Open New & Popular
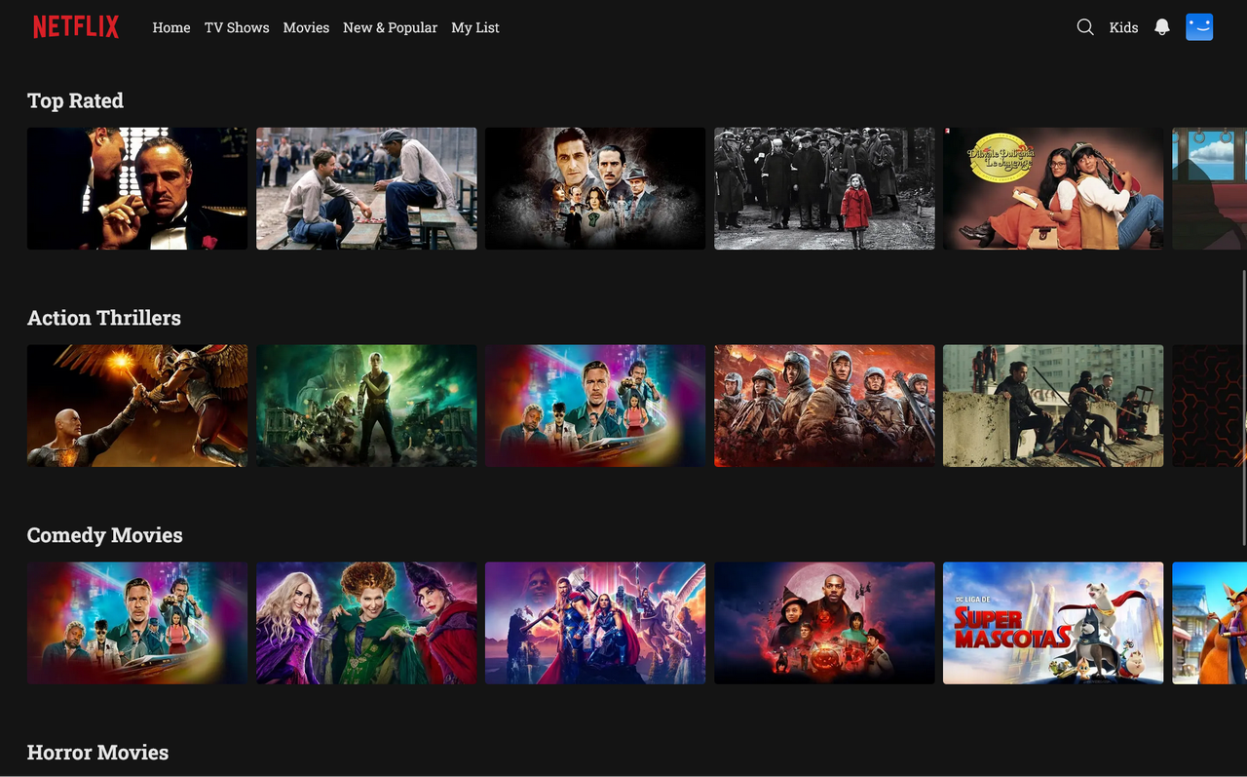 pyautogui.click(x=390, y=27)
